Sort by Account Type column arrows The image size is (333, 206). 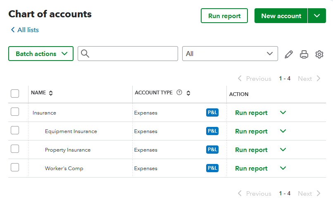[188, 93]
